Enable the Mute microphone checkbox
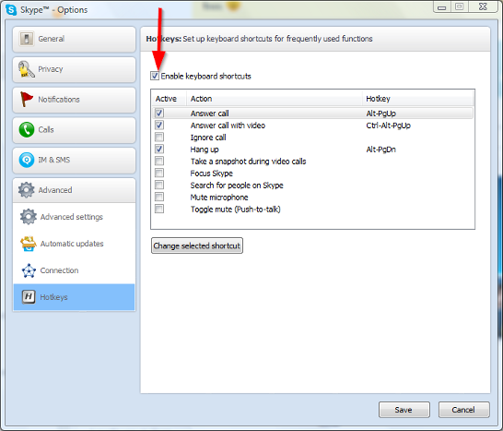This screenshot has height=431, width=503. click(159, 197)
